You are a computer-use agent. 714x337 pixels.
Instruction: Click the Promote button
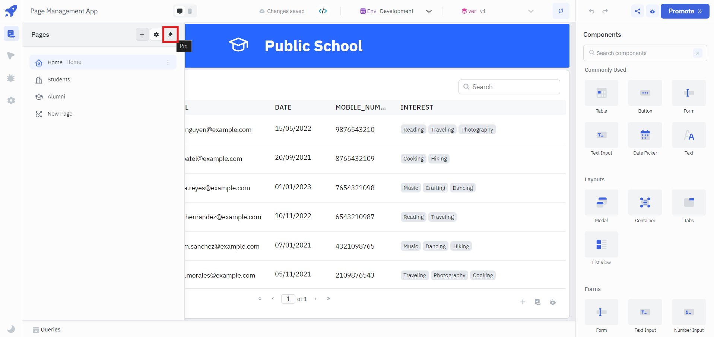point(685,11)
